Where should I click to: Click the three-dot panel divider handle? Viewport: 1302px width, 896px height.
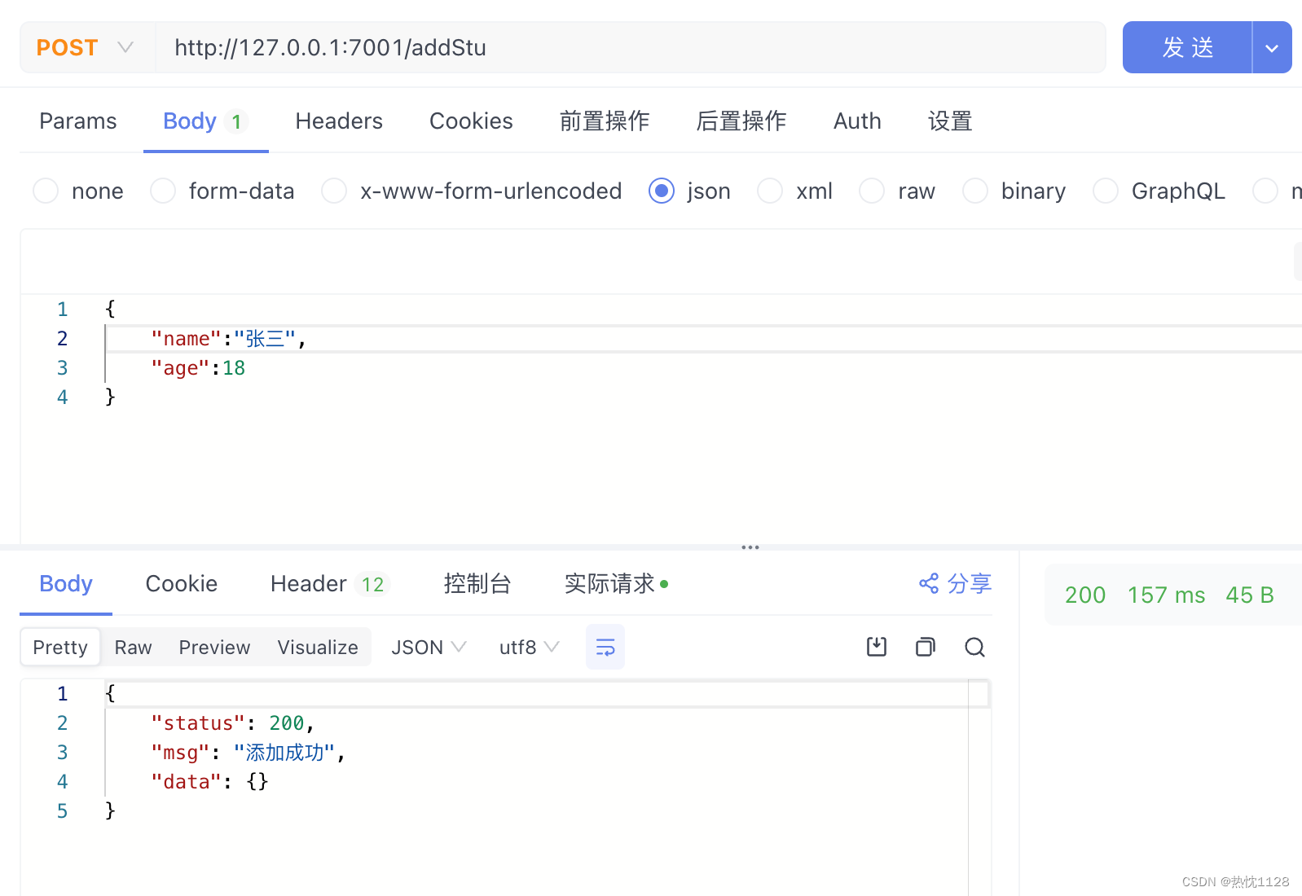(750, 547)
